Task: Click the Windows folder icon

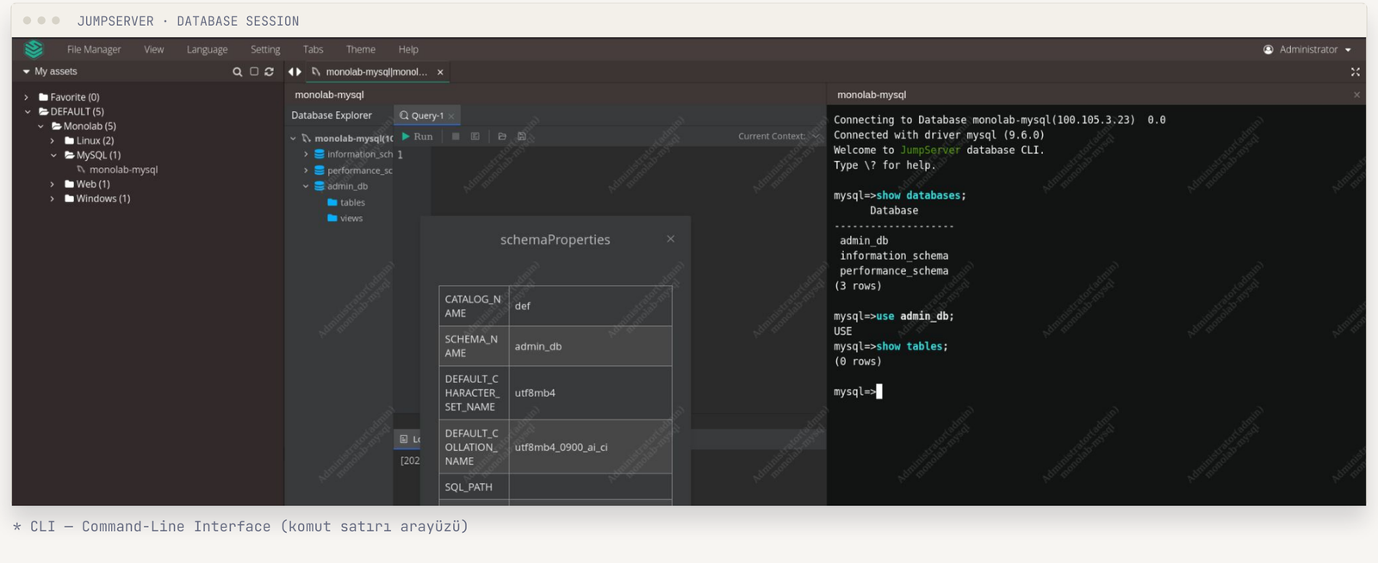Action: pos(69,198)
